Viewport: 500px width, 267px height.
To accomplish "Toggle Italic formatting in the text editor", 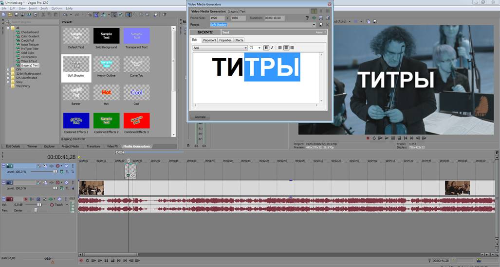I will coord(272,48).
